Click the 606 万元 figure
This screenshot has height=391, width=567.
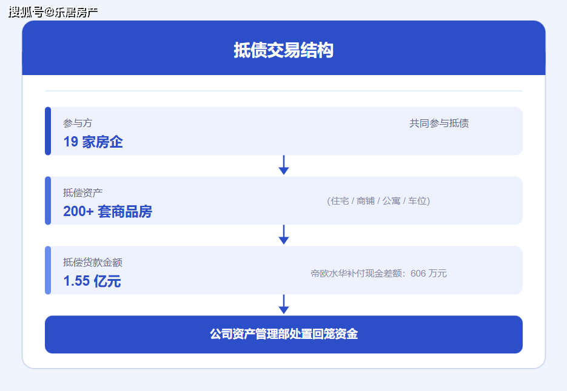point(429,272)
